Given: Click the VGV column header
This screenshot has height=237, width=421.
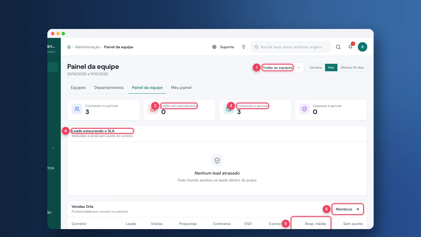Looking at the screenshot, I should tap(248, 224).
